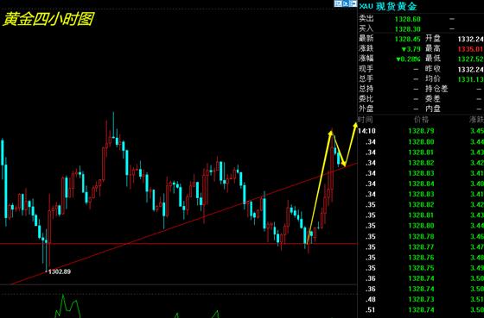Click the first small icon above the chart

pos(338,3)
